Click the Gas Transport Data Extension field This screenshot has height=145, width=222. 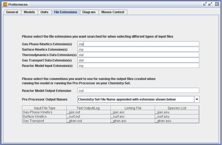(x=138, y=60)
